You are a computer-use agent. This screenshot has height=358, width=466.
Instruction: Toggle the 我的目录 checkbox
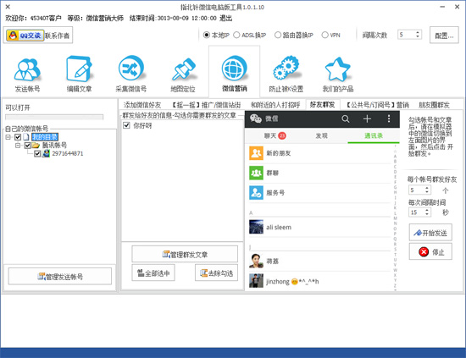click(18, 137)
